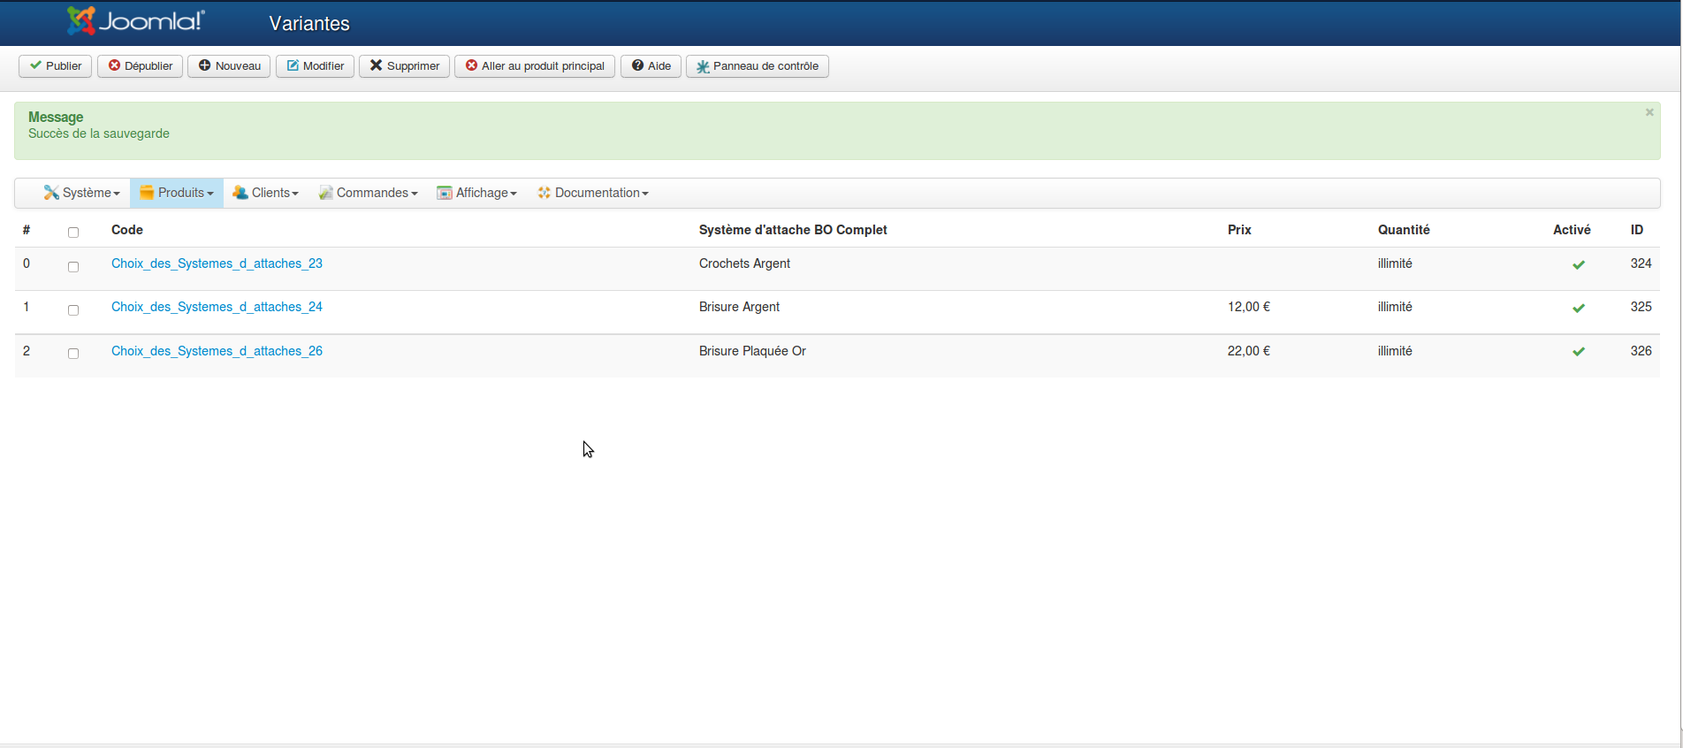Create a new variant with Nouveau
The height and width of the screenshot is (748, 1683).
pyautogui.click(x=229, y=66)
